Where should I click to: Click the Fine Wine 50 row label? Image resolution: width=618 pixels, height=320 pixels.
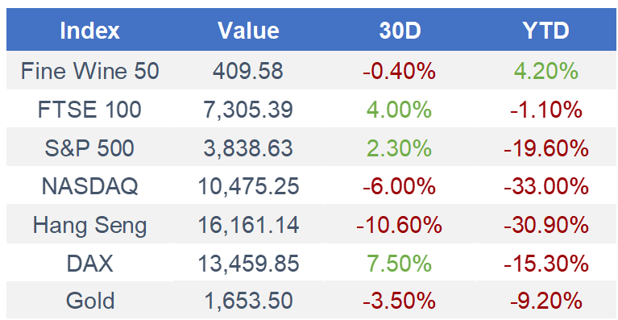point(90,71)
